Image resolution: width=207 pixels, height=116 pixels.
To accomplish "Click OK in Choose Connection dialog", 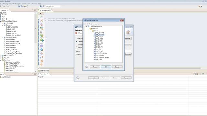I will 106,67.
